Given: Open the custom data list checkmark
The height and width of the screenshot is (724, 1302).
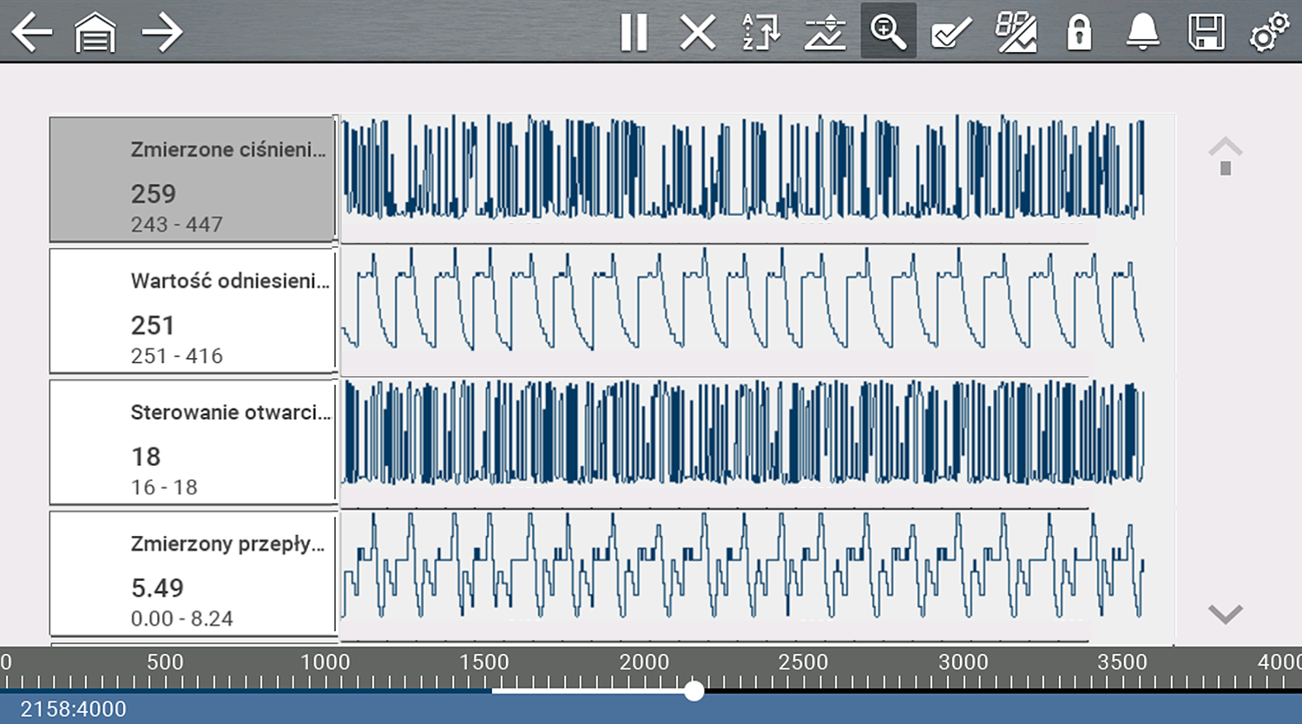Looking at the screenshot, I should (951, 33).
